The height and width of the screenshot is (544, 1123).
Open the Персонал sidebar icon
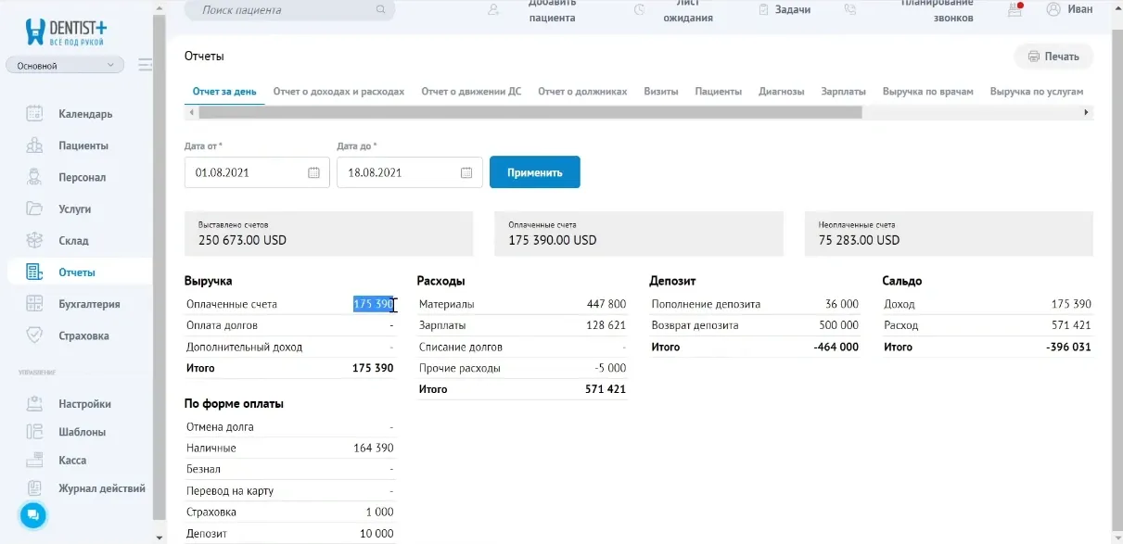[34, 177]
